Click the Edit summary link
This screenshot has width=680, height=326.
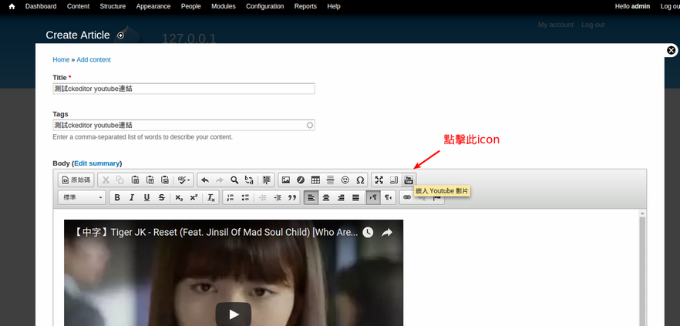[96, 163]
